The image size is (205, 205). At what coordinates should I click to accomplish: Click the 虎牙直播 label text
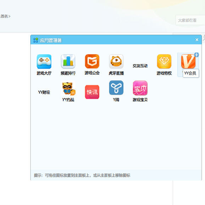(116, 73)
